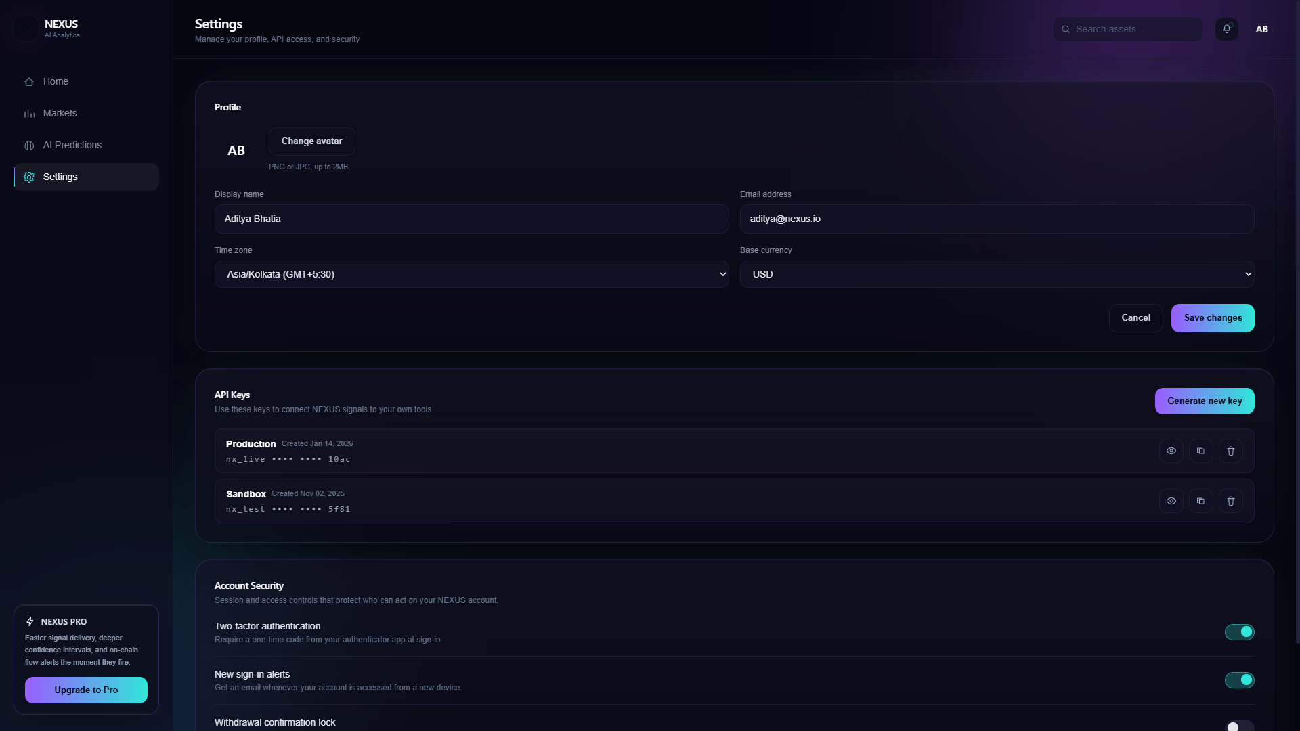
Task: Copy the Production API key
Action: click(1200, 451)
